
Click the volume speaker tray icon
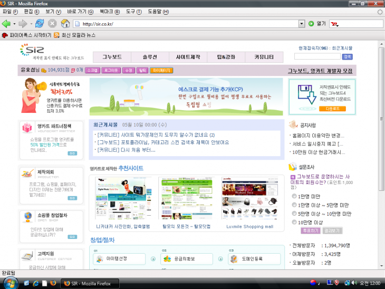click(354, 283)
